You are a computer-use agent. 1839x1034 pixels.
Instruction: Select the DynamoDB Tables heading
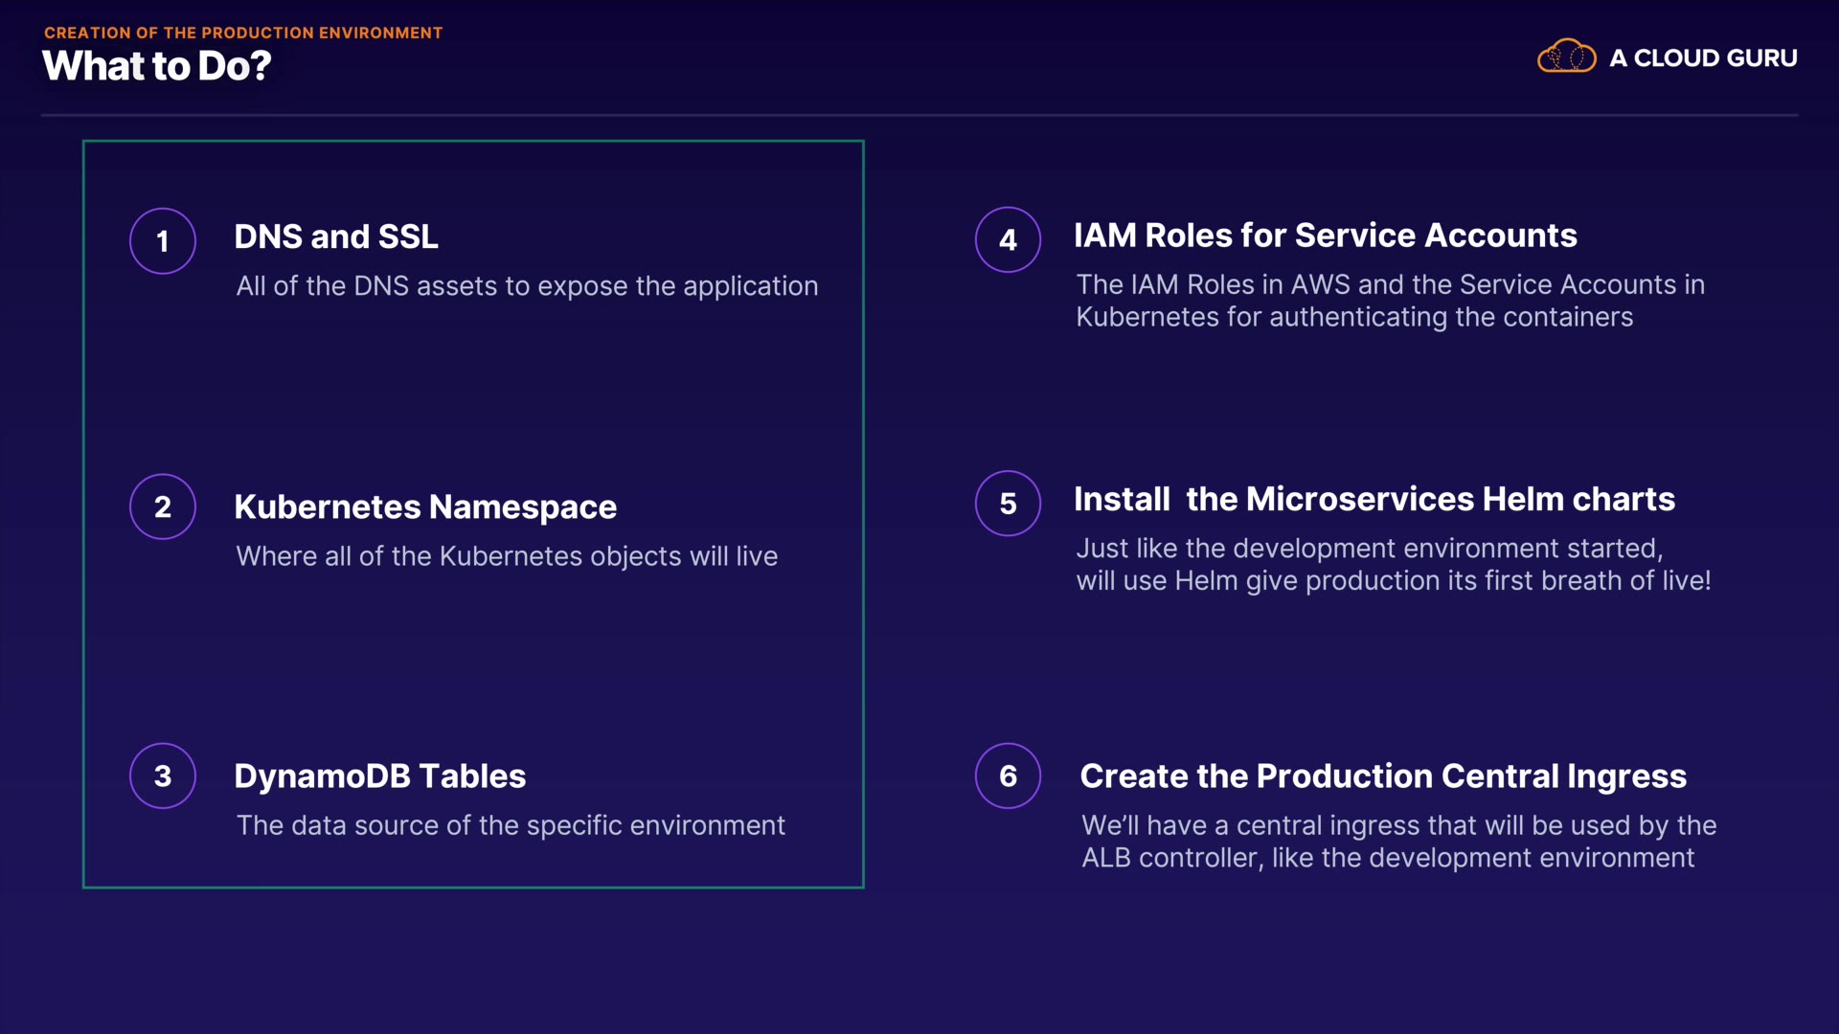coord(380,775)
